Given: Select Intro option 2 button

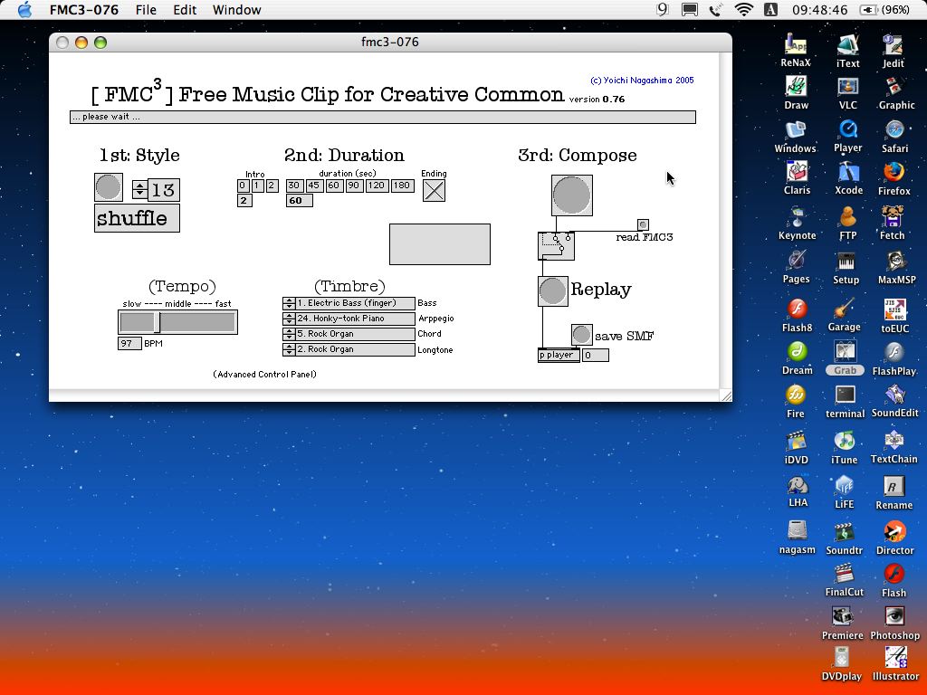Looking at the screenshot, I should point(272,186).
